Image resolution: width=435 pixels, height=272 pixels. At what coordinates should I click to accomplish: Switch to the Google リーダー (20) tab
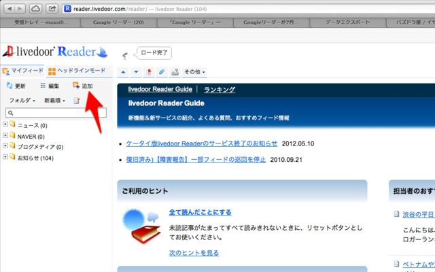click(x=118, y=22)
